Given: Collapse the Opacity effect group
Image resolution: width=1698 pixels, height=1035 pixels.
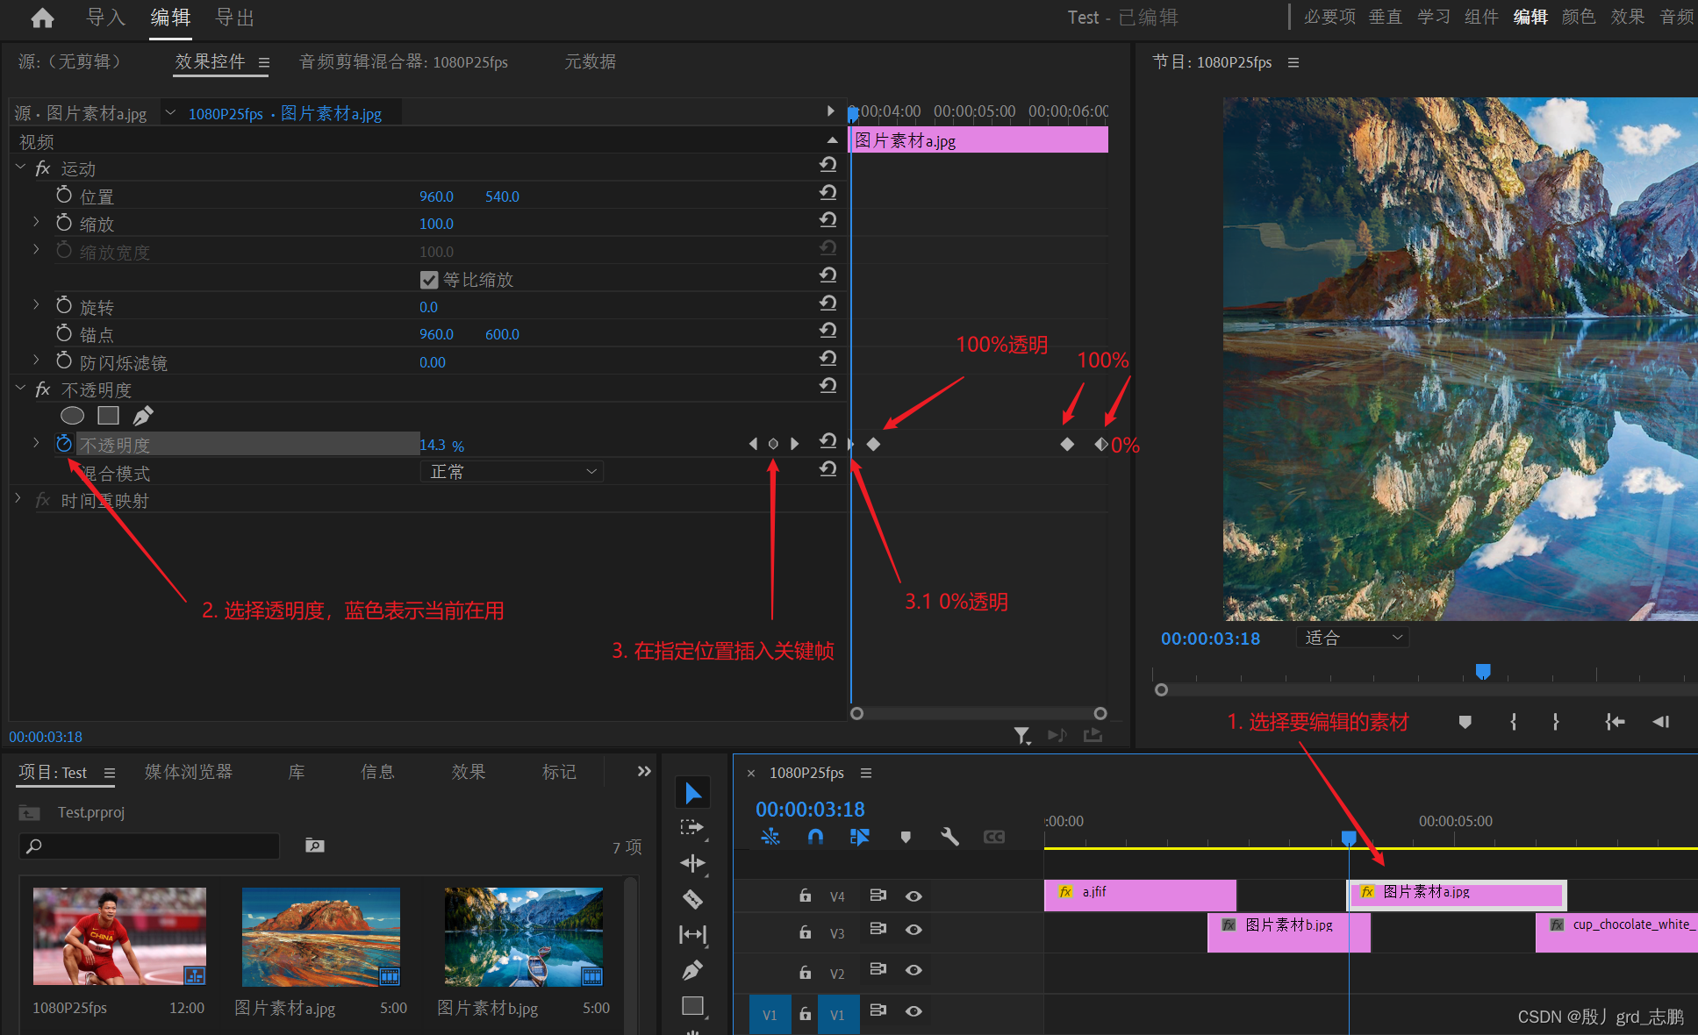Looking at the screenshot, I should tap(20, 389).
